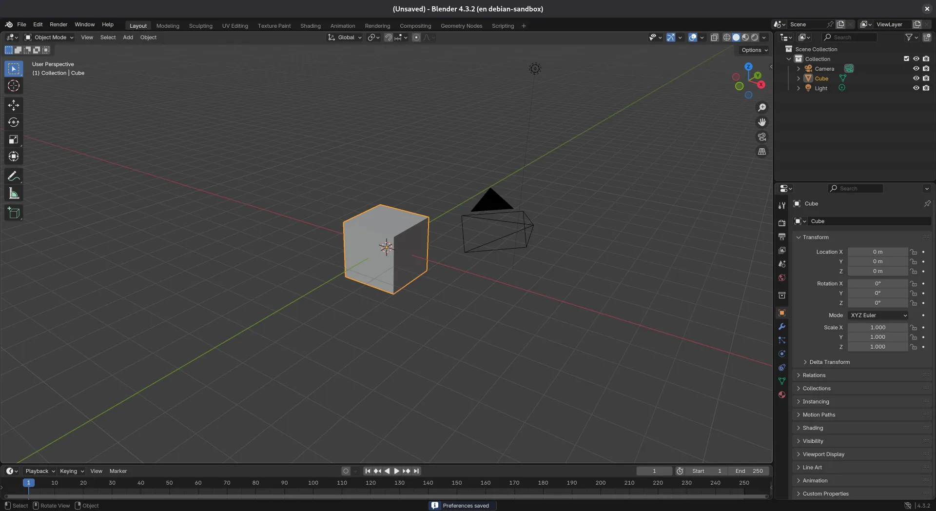The height and width of the screenshot is (511, 936).
Task: Lock the Location X value
Action: pyautogui.click(x=914, y=252)
